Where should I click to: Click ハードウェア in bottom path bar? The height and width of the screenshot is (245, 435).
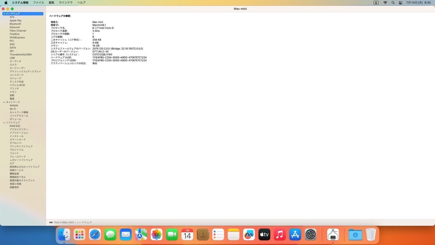[x=84, y=222]
